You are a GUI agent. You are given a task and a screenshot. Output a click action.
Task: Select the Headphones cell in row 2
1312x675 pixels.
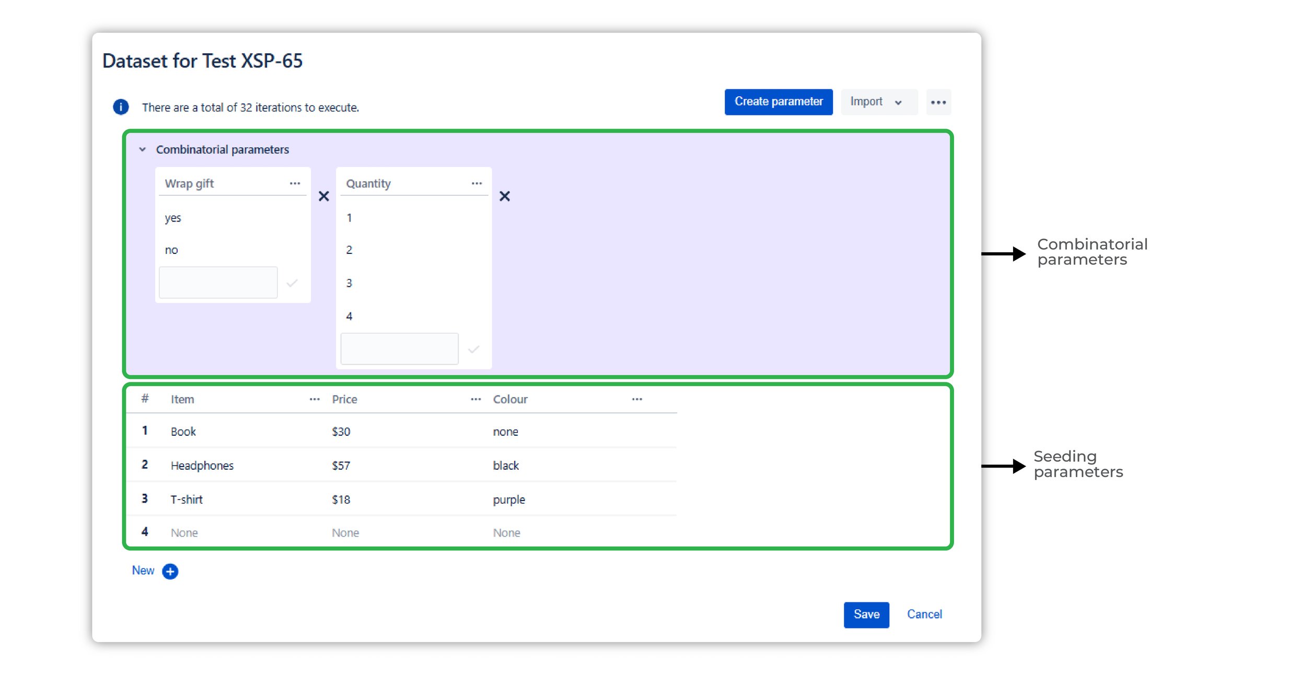(x=202, y=465)
